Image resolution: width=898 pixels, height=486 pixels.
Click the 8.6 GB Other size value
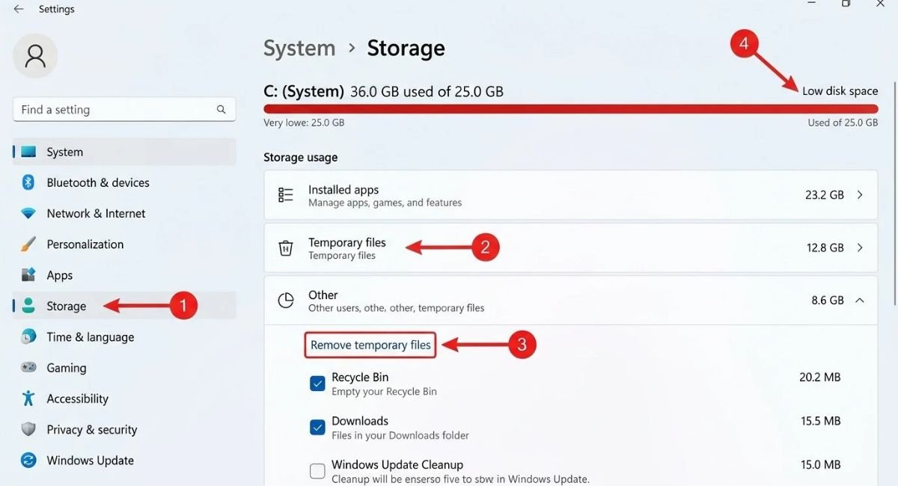pos(828,300)
